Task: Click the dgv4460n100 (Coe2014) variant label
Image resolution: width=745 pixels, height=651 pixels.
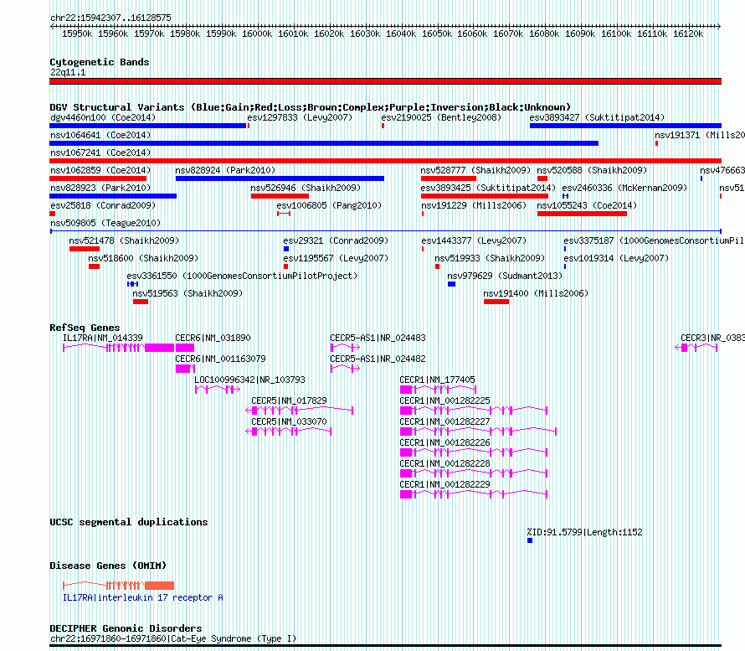Action: tap(103, 117)
